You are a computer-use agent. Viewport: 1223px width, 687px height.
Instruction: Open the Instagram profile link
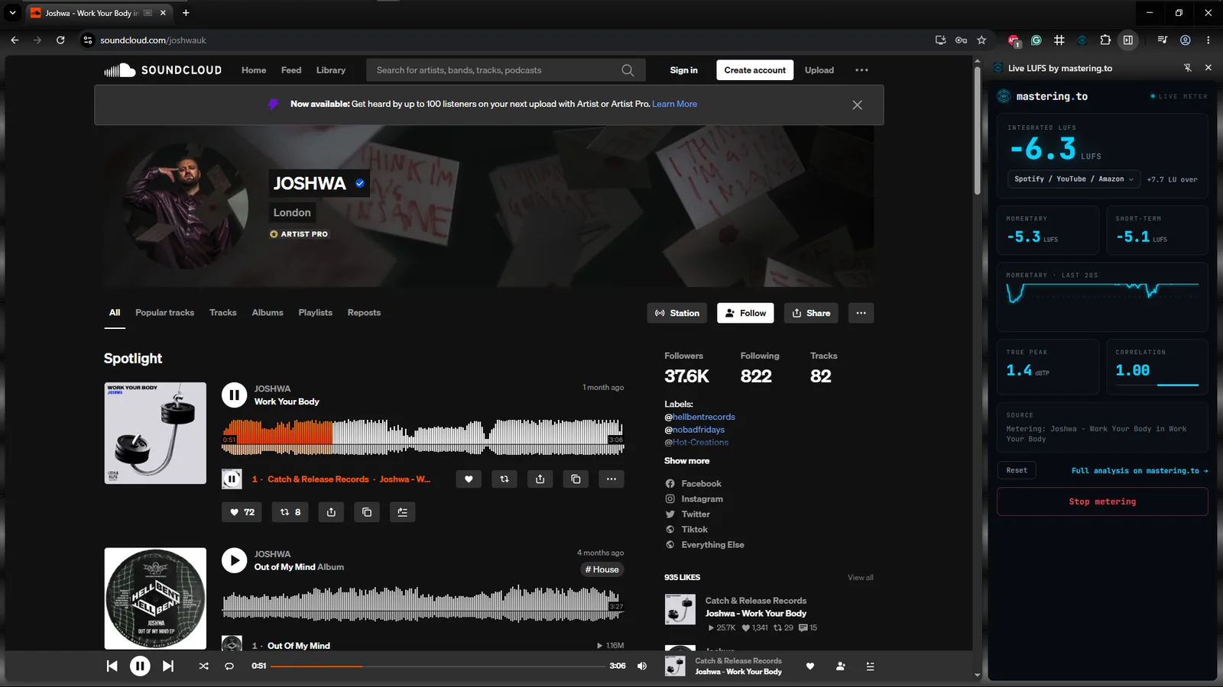click(702, 499)
